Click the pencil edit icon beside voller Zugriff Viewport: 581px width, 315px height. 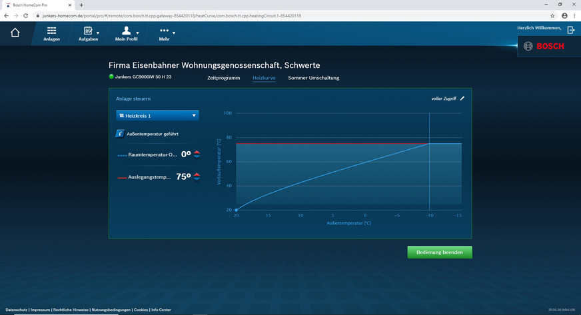[462, 99]
